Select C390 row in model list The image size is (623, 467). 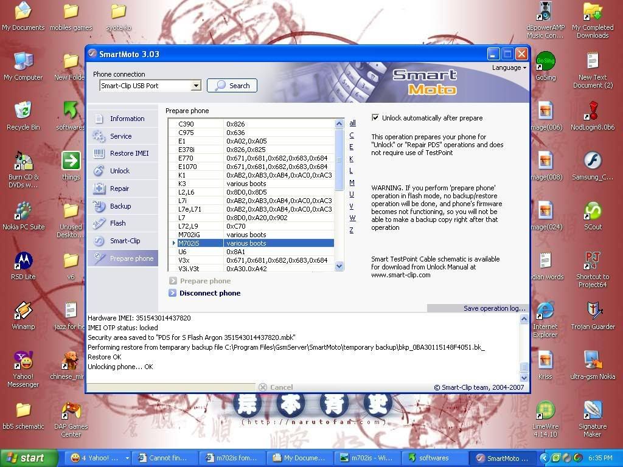[x=251, y=124]
